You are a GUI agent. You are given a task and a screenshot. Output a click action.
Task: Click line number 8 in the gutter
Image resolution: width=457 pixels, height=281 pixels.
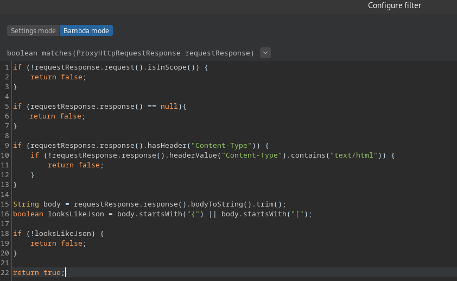7,136
